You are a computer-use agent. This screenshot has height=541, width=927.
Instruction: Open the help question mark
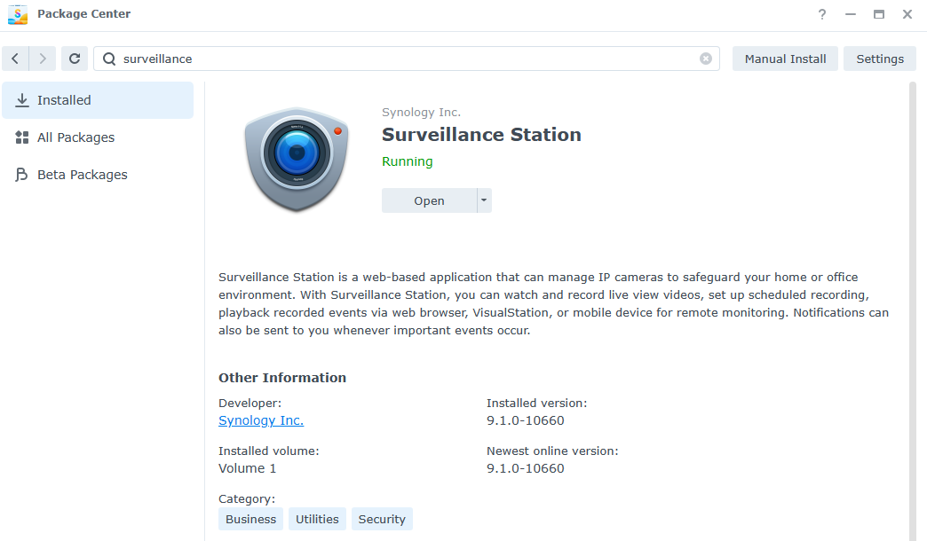pos(821,14)
